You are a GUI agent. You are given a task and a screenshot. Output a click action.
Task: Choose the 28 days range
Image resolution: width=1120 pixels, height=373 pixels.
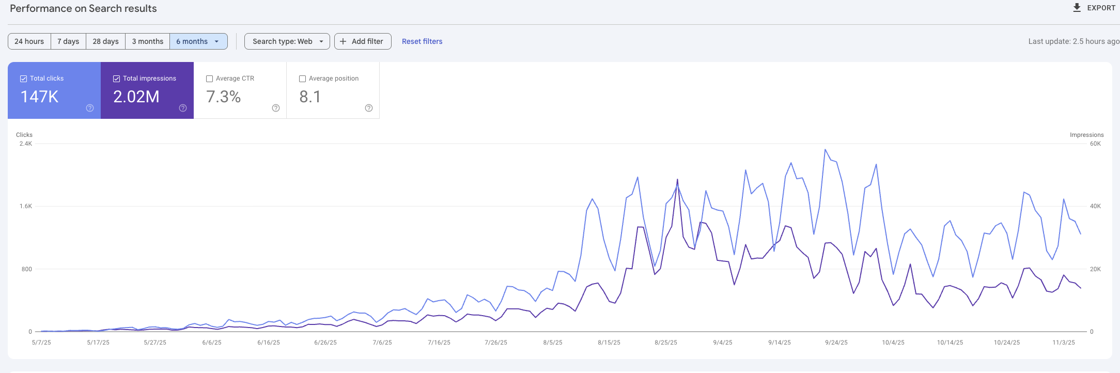pos(105,41)
